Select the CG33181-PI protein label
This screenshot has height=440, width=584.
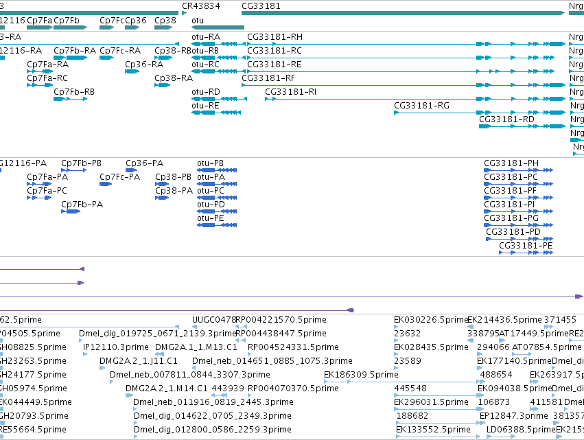pos(509,205)
